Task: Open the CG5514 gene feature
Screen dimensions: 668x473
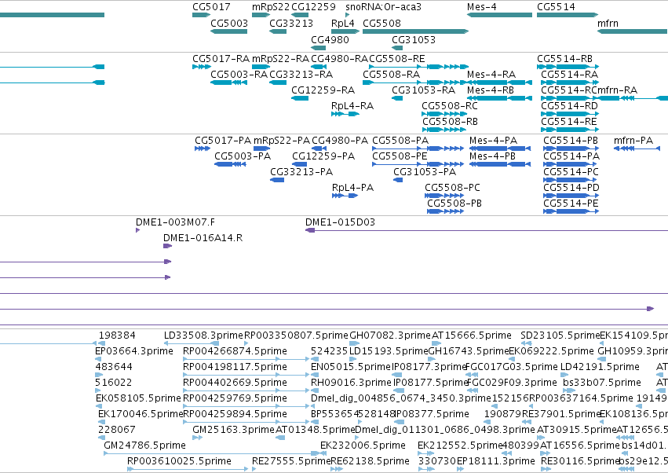Action: (x=568, y=15)
